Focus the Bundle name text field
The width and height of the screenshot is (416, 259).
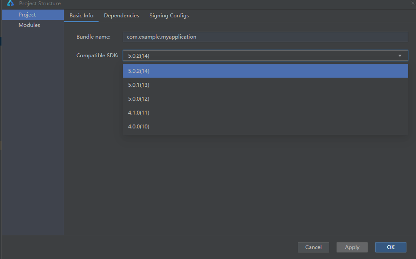click(265, 37)
